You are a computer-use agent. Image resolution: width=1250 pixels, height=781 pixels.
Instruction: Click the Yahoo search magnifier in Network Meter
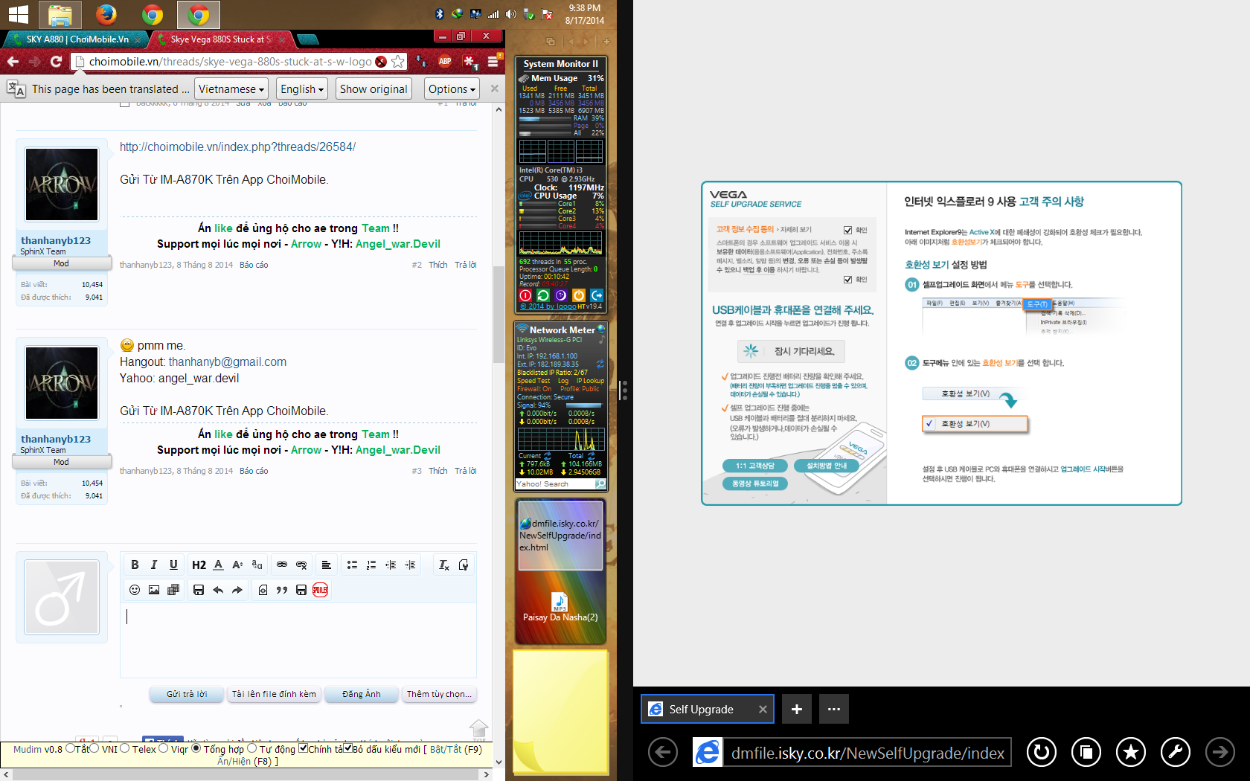coord(600,484)
